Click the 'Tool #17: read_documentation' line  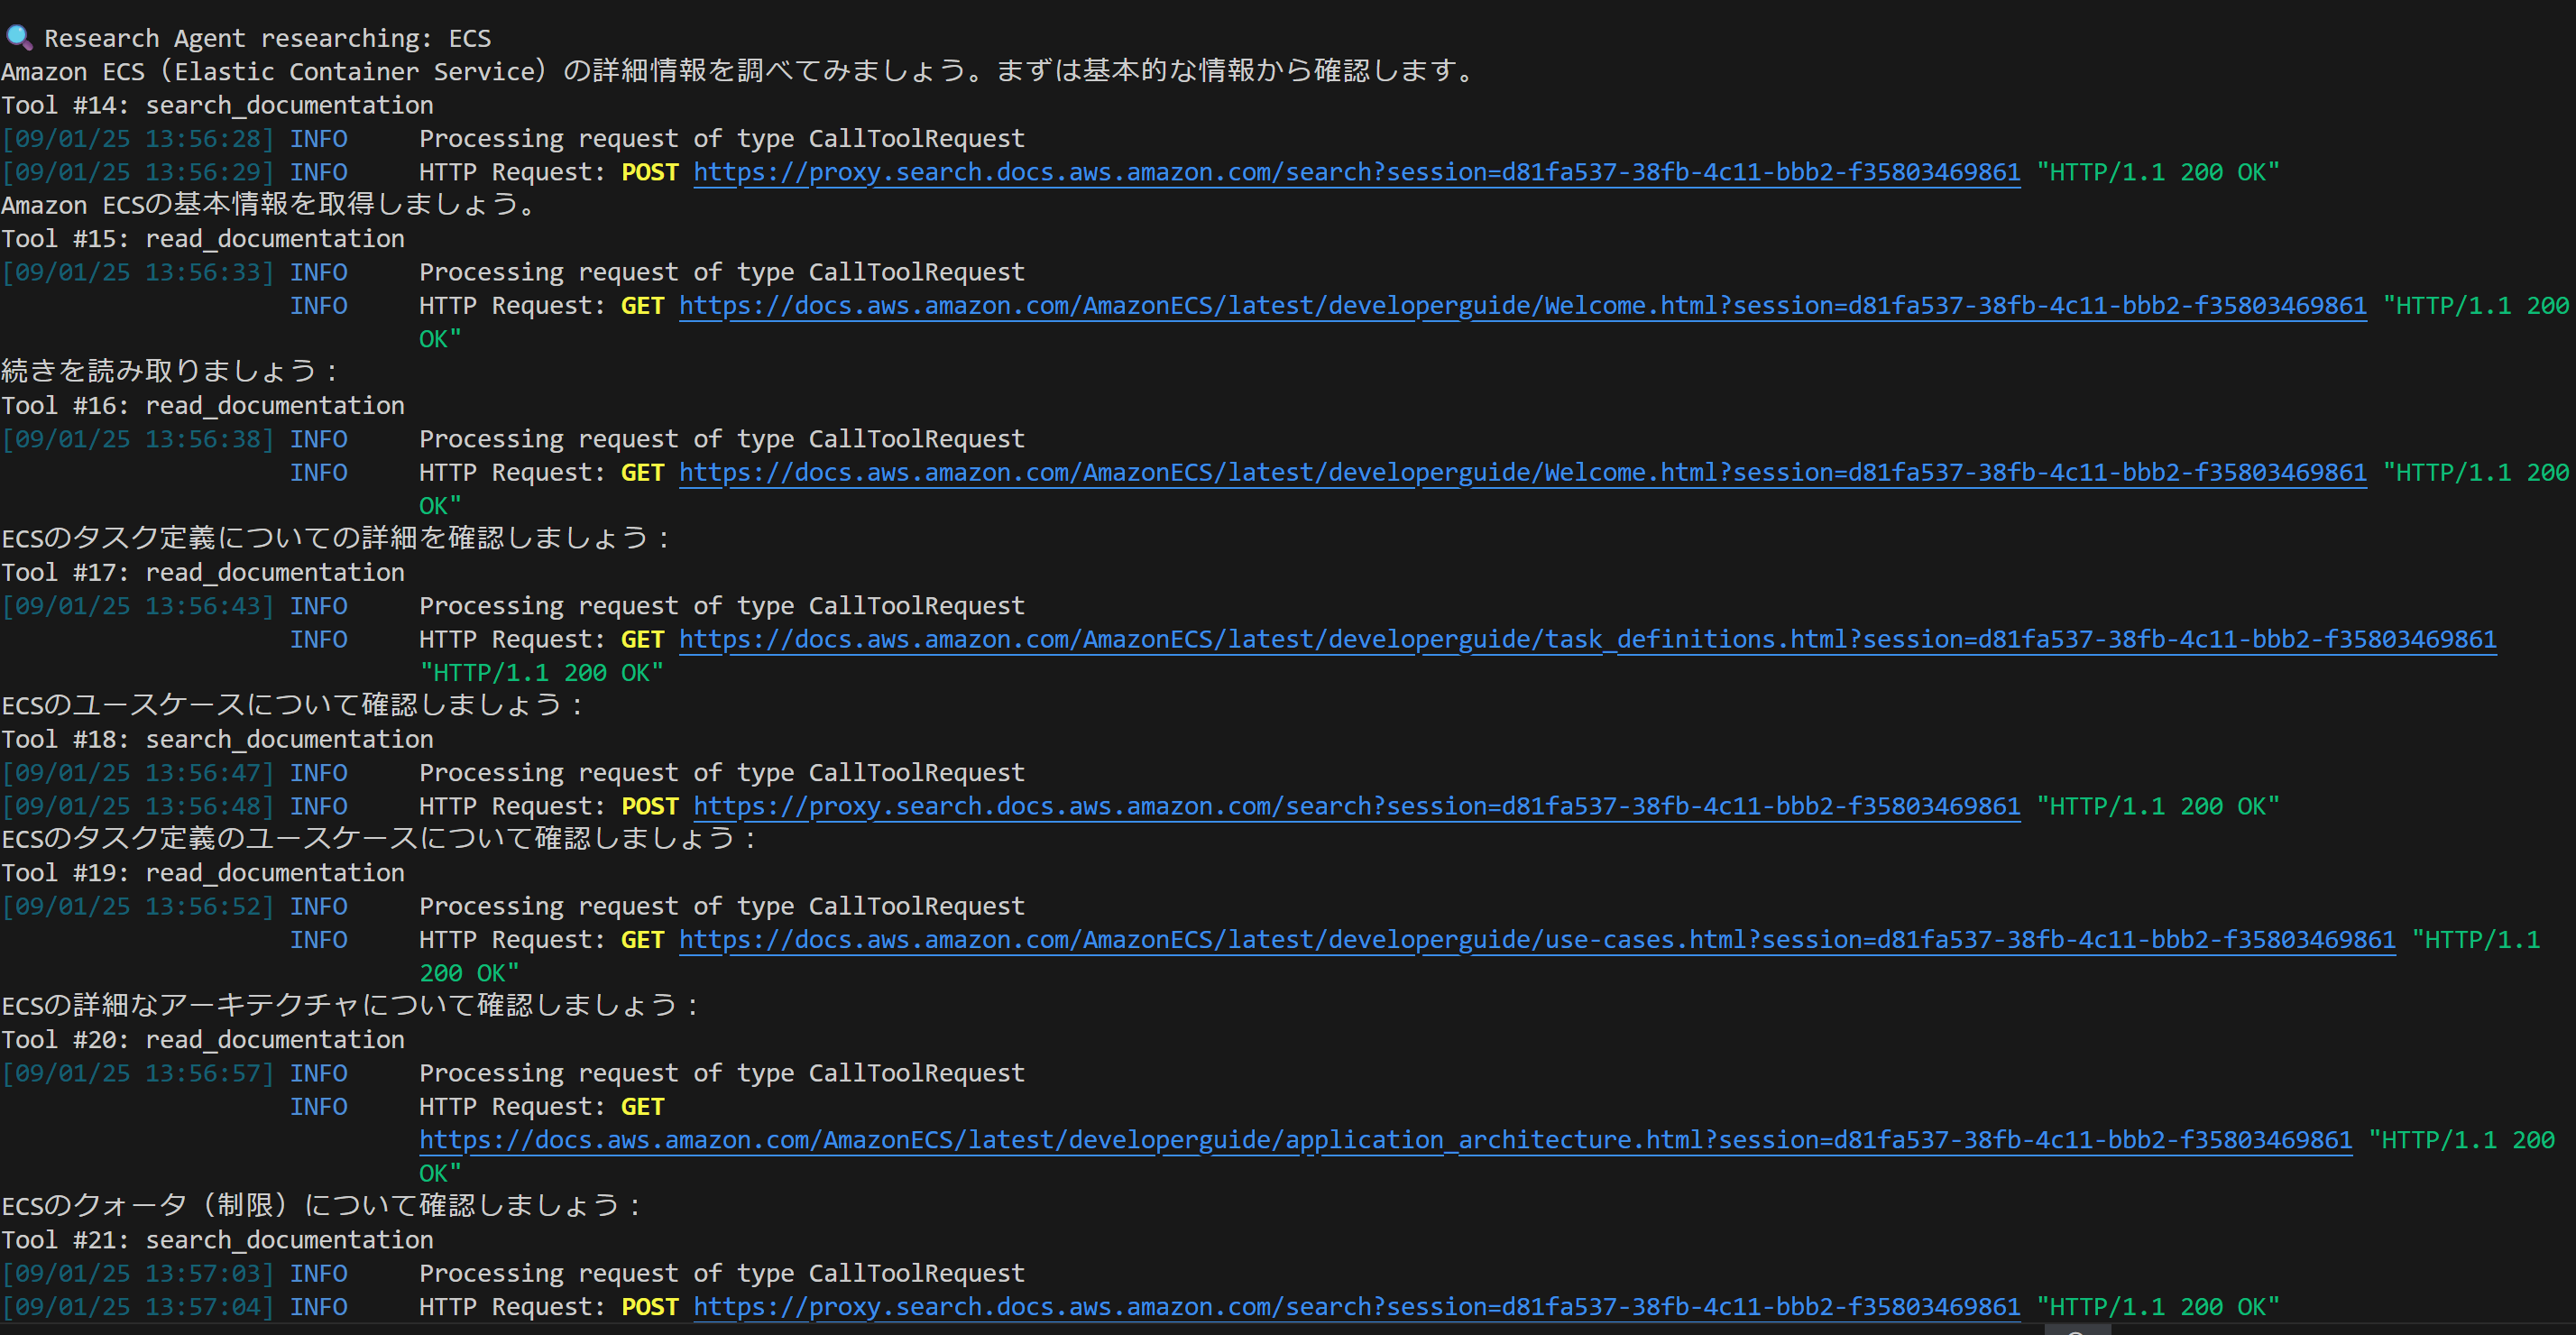tap(203, 573)
